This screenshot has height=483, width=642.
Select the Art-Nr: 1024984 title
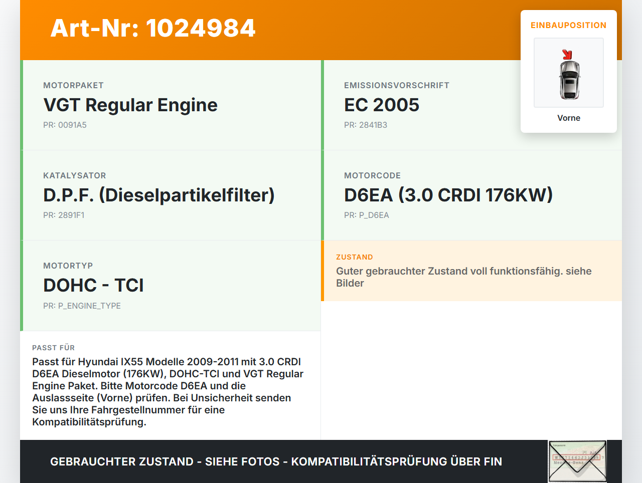(x=153, y=28)
